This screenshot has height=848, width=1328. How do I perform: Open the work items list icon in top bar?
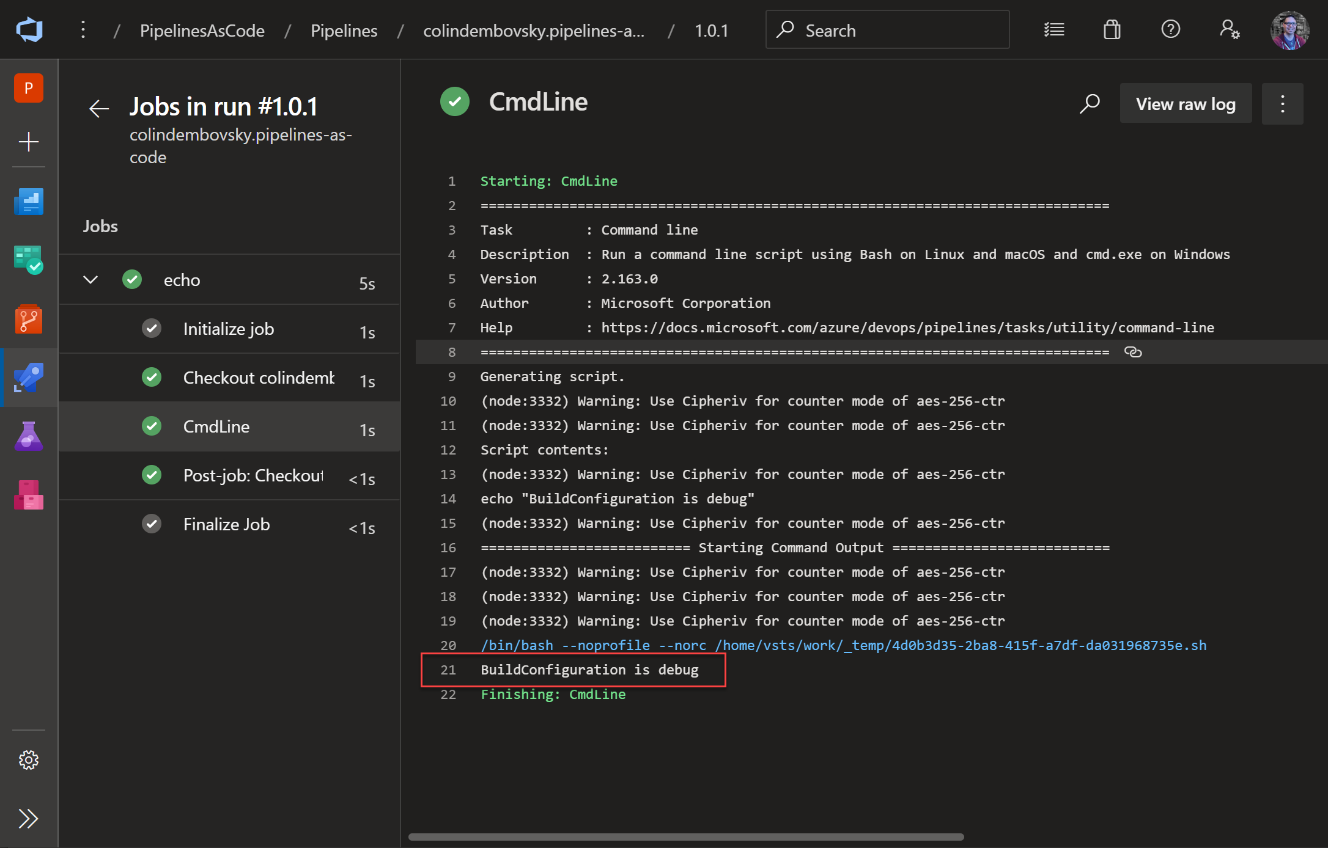tap(1054, 29)
